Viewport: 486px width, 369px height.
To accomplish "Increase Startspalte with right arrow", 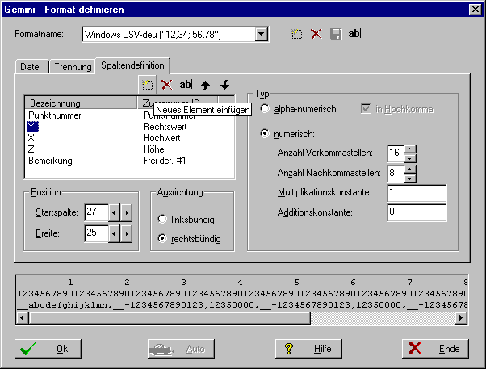I will (126, 212).
